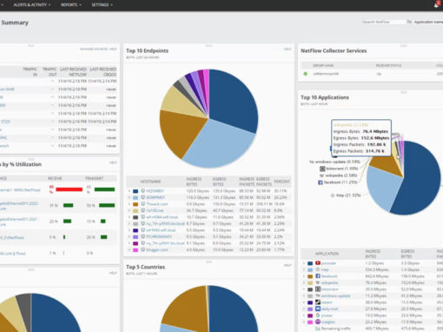Click Help link in Top 5 Countries panel
The image size is (443, 332).
click(x=288, y=265)
